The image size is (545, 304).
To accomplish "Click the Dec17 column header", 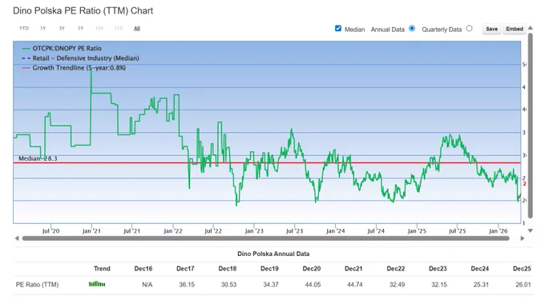I will click(185, 269).
